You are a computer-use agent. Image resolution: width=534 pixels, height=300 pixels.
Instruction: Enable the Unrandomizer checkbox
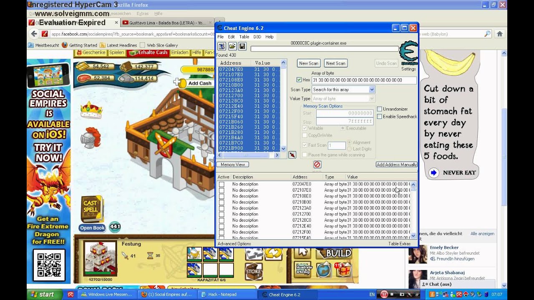pyautogui.click(x=379, y=109)
